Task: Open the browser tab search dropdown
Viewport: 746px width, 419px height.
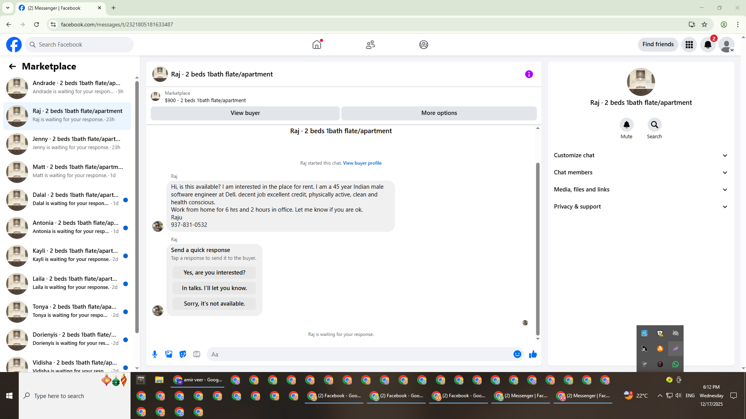Action: pyautogui.click(x=7, y=8)
